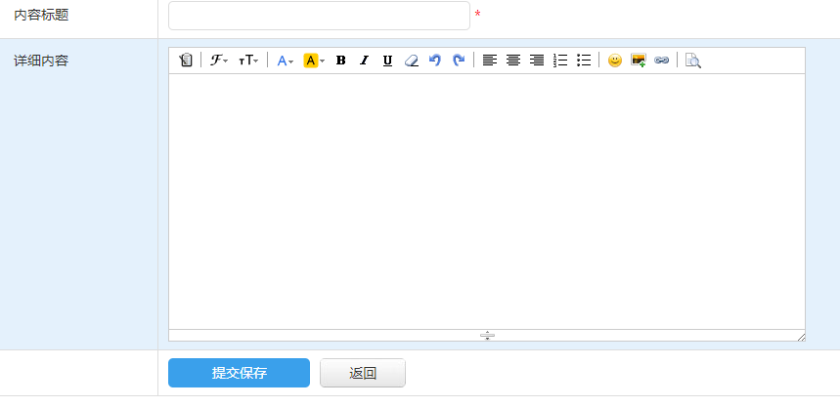The image size is (840, 407).
Task: Click the eraser clear-formatting icon
Action: tap(411, 61)
